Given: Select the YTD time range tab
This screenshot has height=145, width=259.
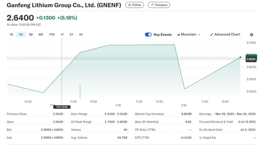Looking at the screenshot, I should click(x=52, y=35).
